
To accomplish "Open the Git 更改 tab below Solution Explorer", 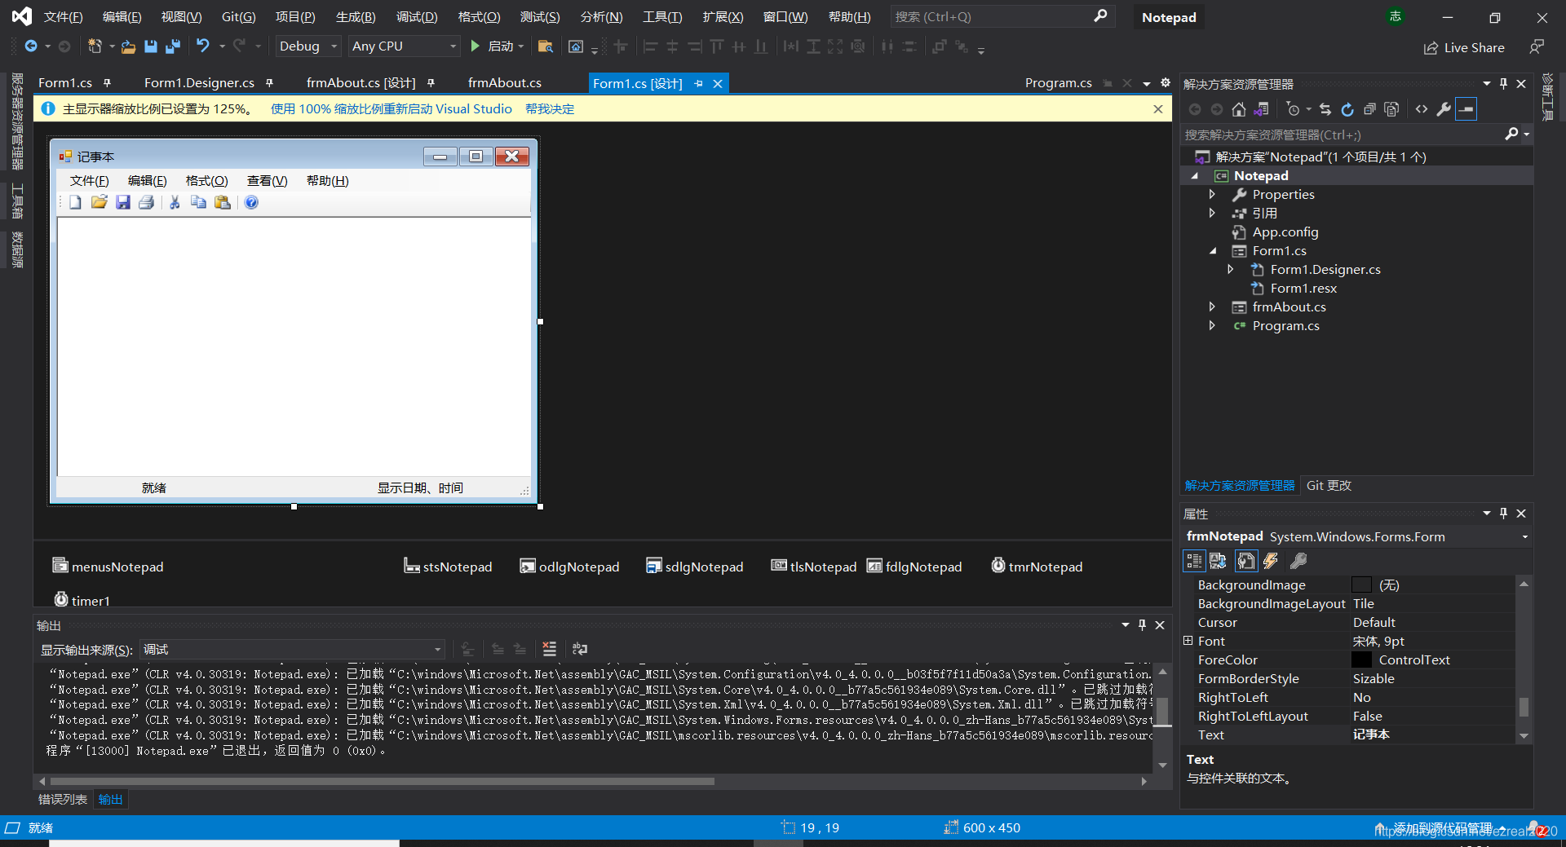I will click(x=1329, y=486).
